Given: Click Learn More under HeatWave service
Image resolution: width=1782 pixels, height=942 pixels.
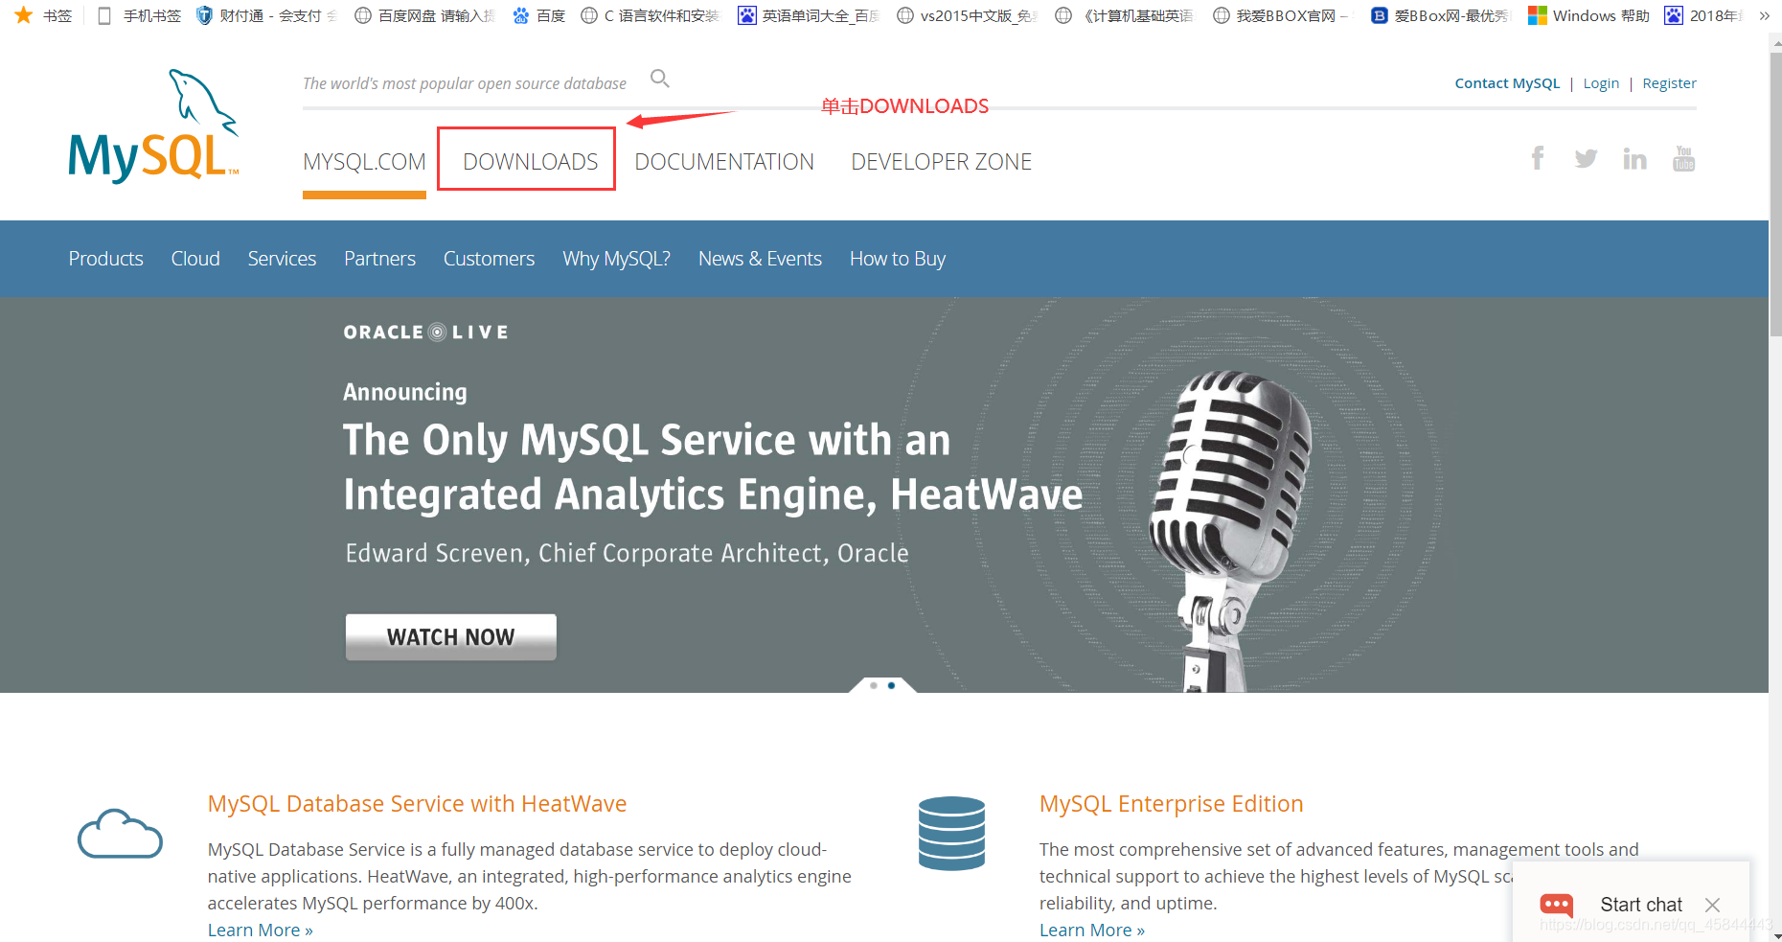Looking at the screenshot, I should (260, 931).
